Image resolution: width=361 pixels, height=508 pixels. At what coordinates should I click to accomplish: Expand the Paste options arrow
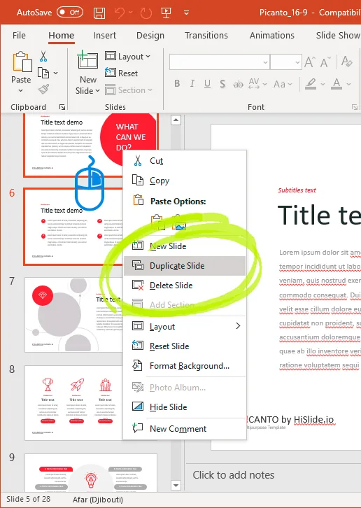click(x=21, y=91)
